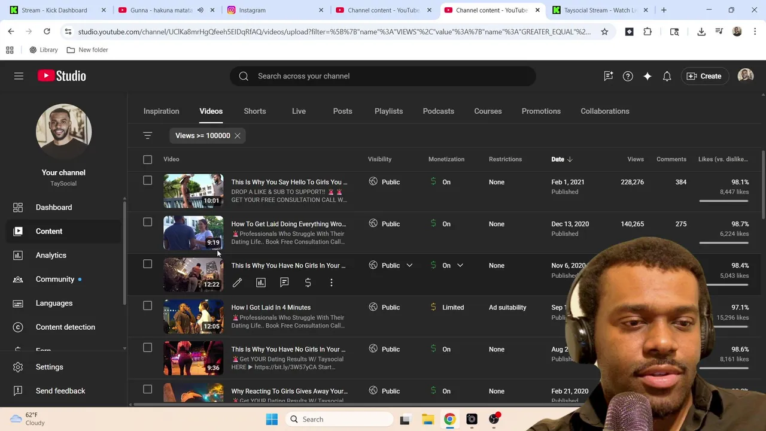Switch to the Inspiration tab
The height and width of the screenshot is (431, 766).
coord(161,111)
